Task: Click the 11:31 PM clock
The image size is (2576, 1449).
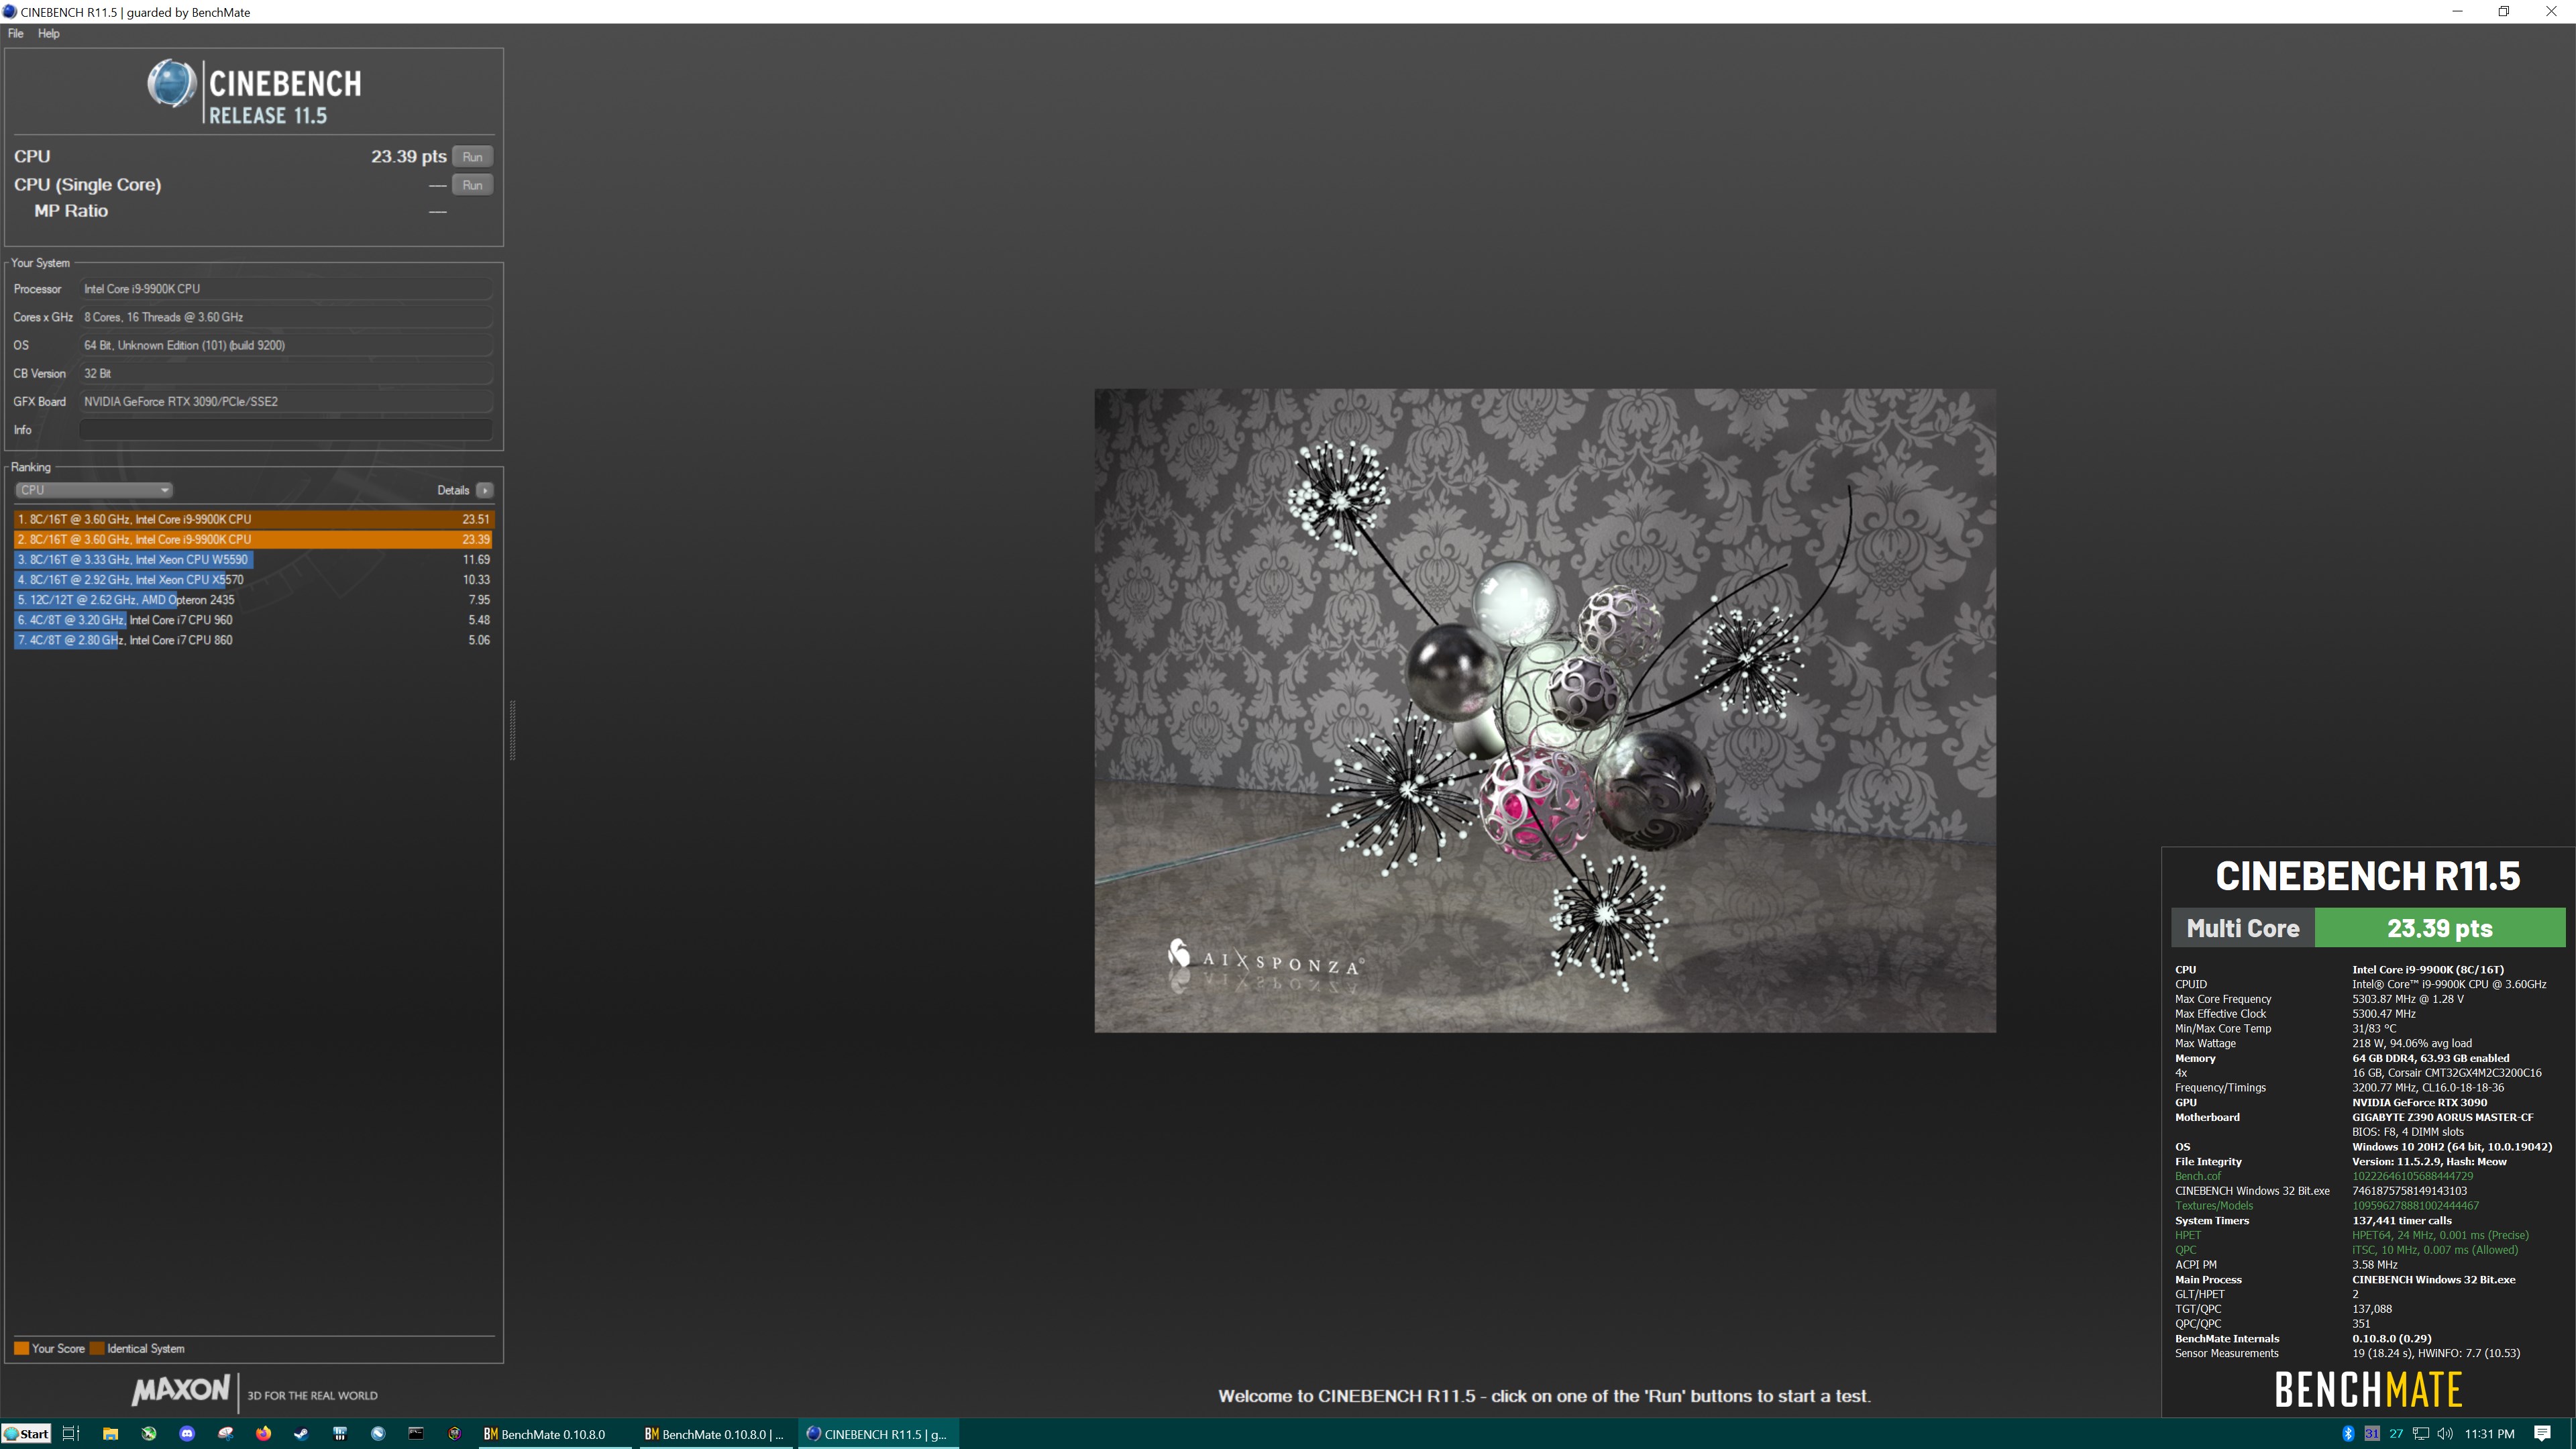Action: (x=2489, y=1433)
